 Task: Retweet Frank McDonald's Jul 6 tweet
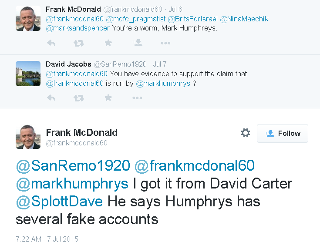78,43
